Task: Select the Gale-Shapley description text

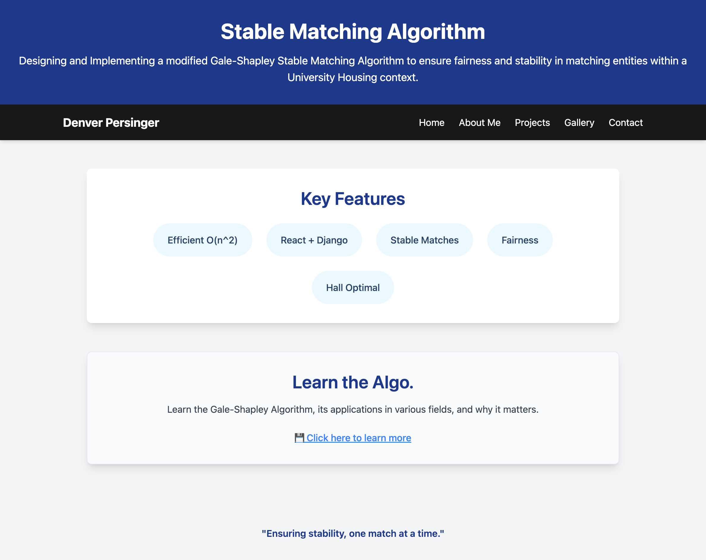Action: tap(353, 409)
